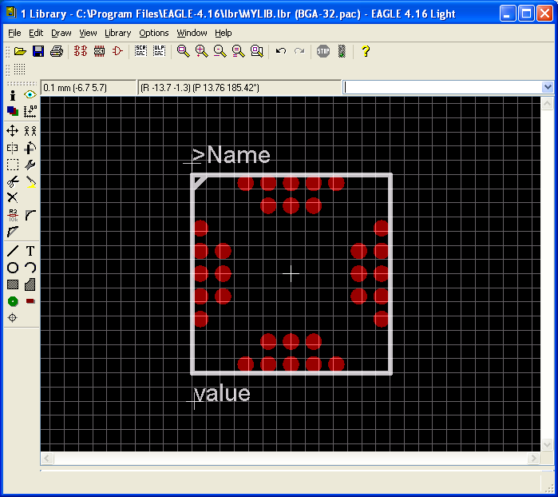Zoom in with the plus magnifier
Viewport: 558px width, 497px height.
pos(202,51)
